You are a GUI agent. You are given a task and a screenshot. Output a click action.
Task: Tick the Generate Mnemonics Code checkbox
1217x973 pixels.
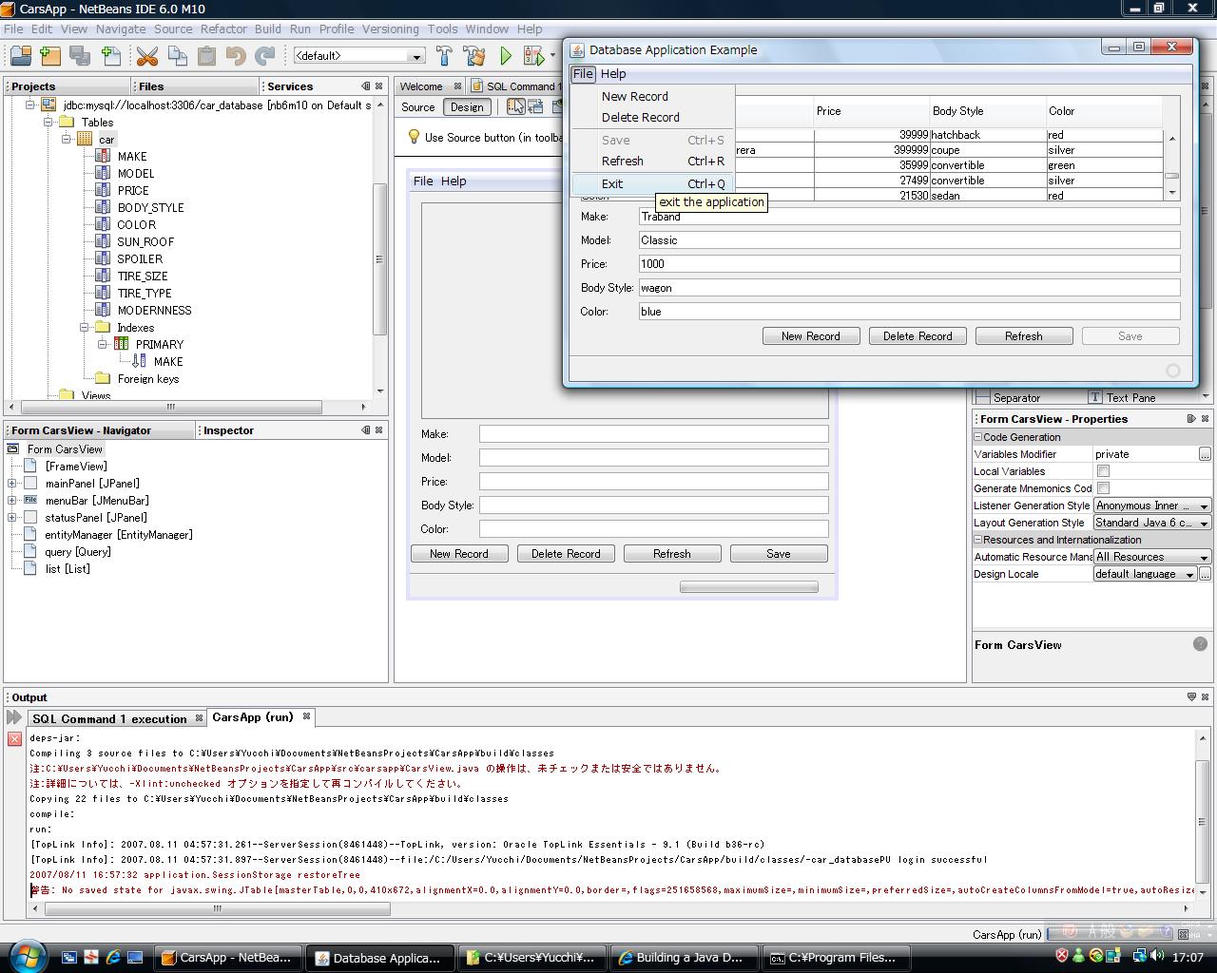1103,488
